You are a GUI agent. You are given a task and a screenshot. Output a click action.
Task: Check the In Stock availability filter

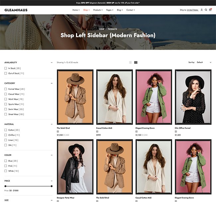click(x=6, y=68)
